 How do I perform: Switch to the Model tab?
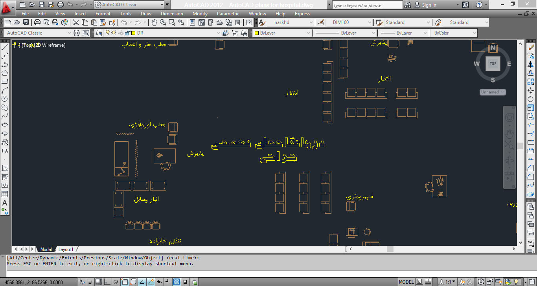46,249
